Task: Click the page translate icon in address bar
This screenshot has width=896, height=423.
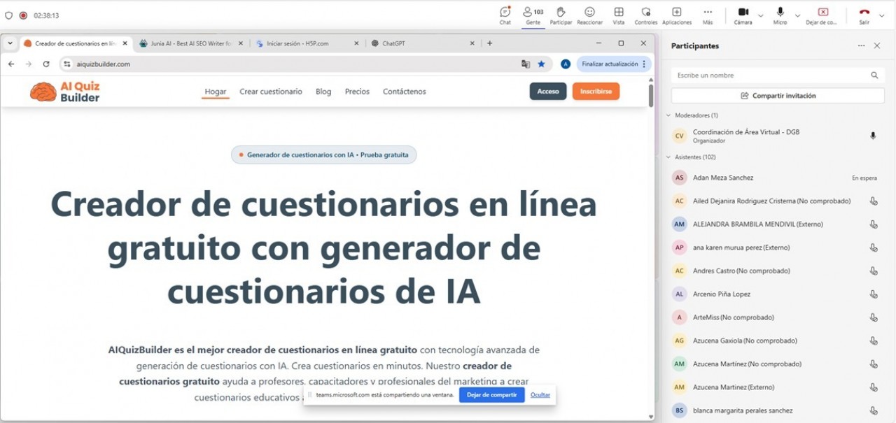Action: tap(526, 64)
